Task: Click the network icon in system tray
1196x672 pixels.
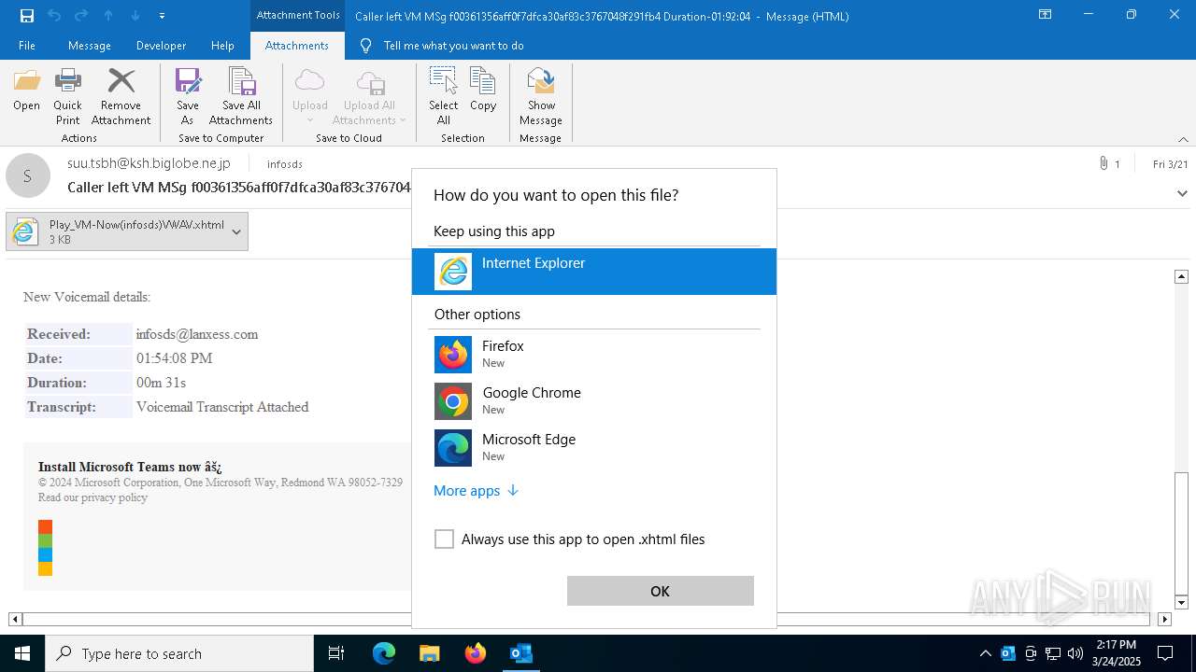Action: tap(1053, 653)
